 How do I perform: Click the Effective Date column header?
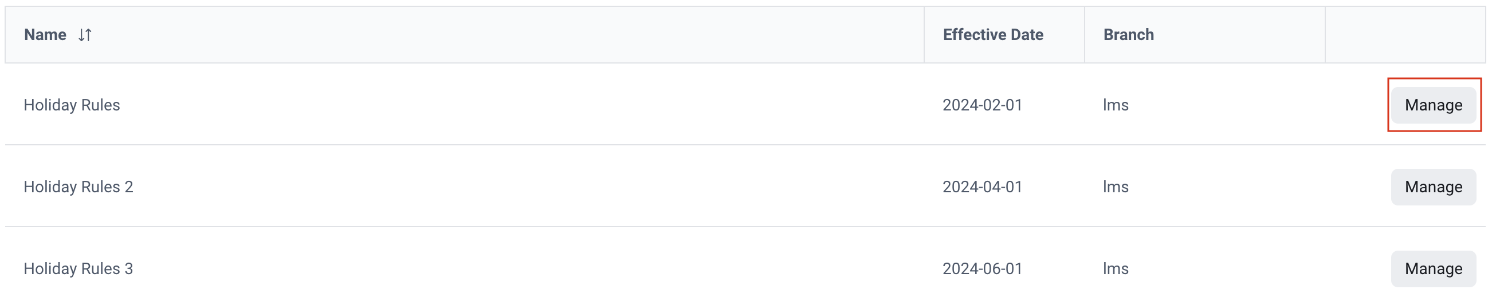click(x=993, y=35)
